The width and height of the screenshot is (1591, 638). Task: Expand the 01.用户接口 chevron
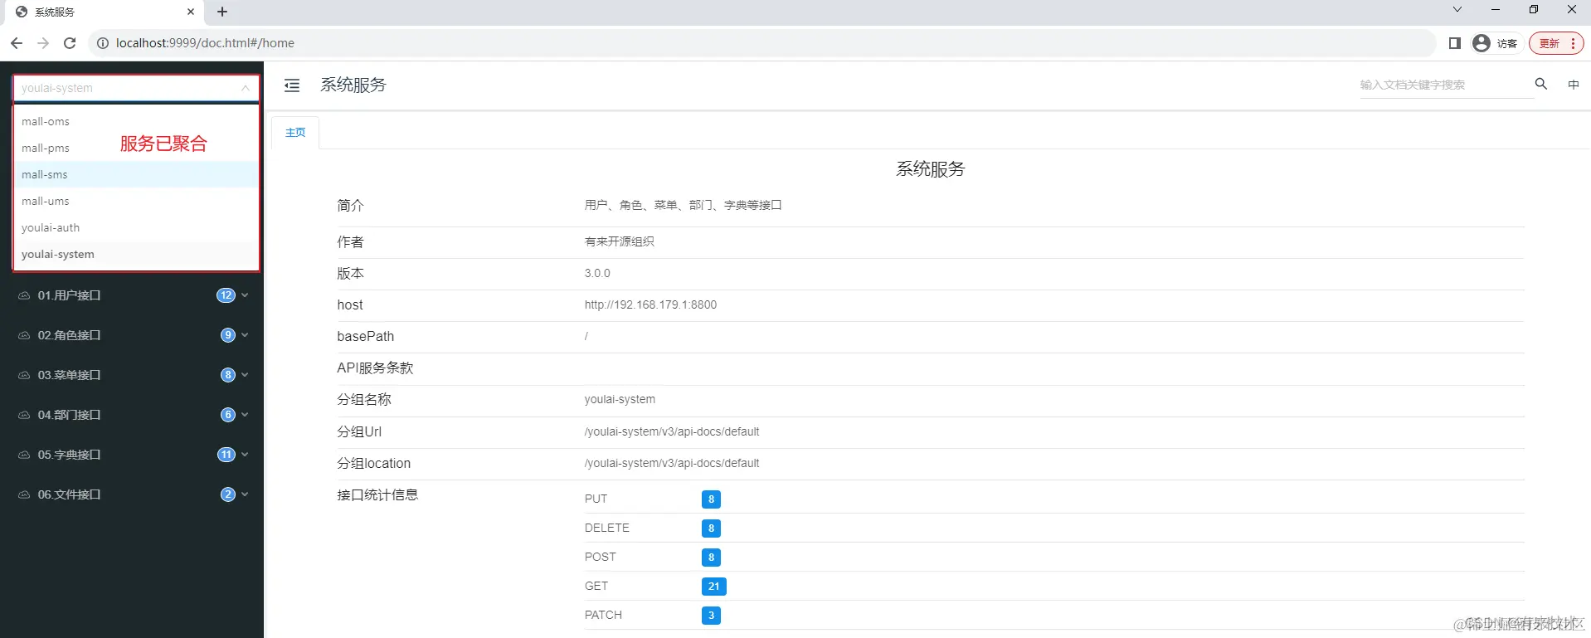click(x=246, y=295)
